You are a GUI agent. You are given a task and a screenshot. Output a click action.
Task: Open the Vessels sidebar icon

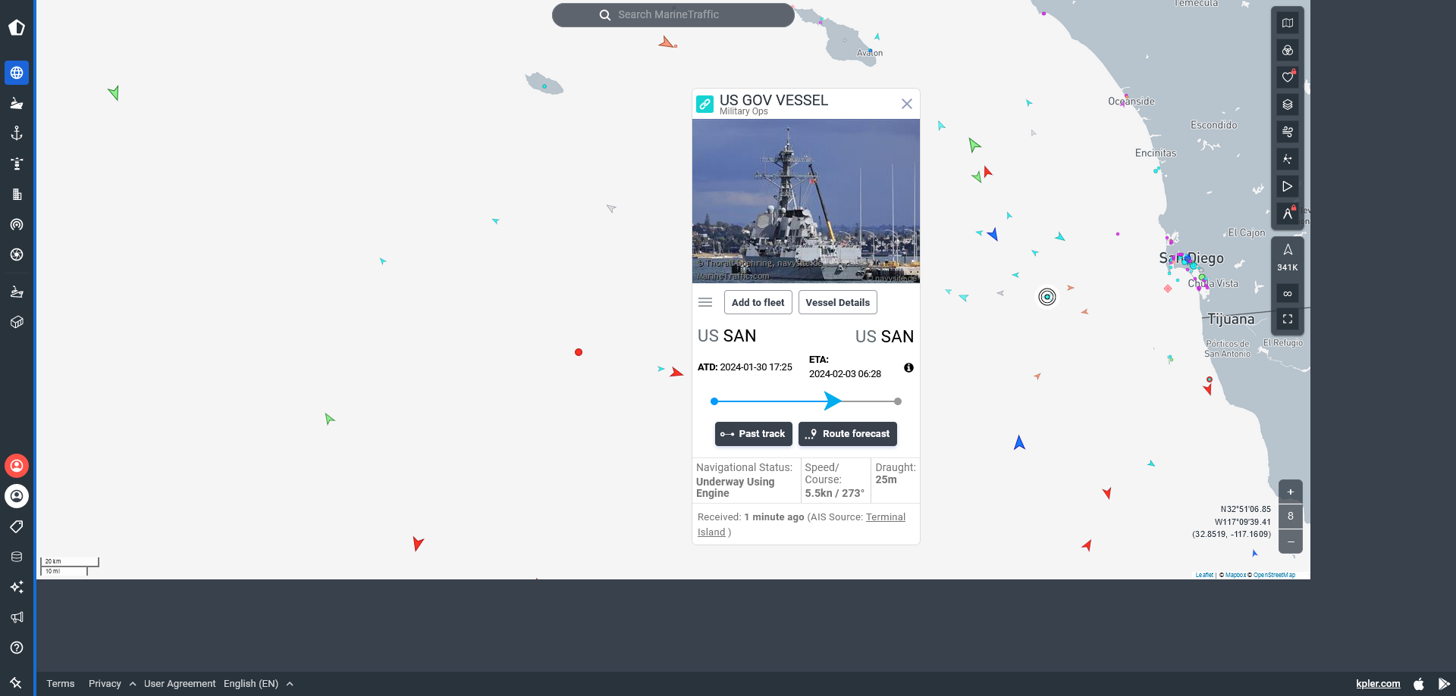click(x=17, y=103)
